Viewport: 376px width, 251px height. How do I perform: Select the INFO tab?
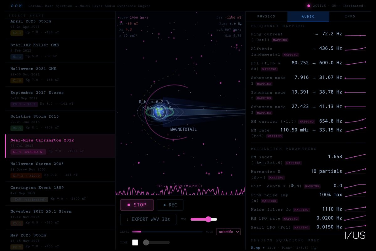(x=350, y=16)
